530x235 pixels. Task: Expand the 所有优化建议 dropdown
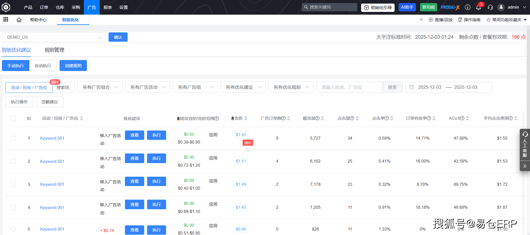click(x=243, y=87)
